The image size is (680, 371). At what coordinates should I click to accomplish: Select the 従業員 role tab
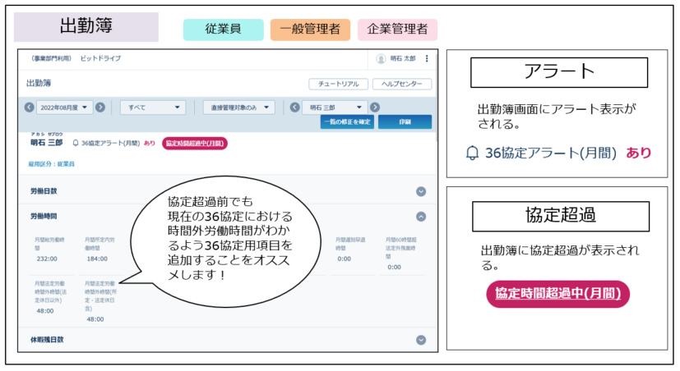tap(223, 30)
